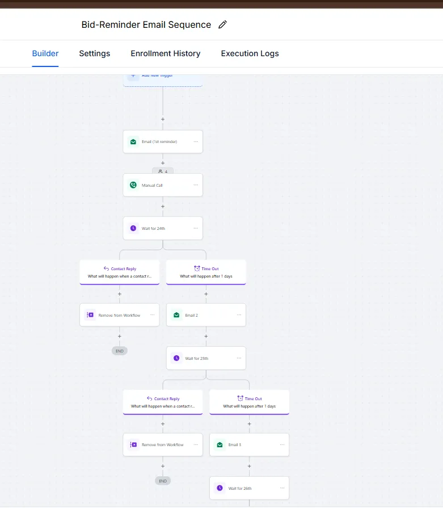The height and width of the screenshot is (508, 443).
Task: Select the first Contact Reply branch
Action: pyautogui.click(x=120, y=272)
